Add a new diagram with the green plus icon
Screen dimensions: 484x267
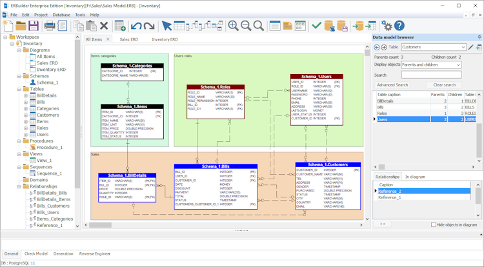pos(120,26)
